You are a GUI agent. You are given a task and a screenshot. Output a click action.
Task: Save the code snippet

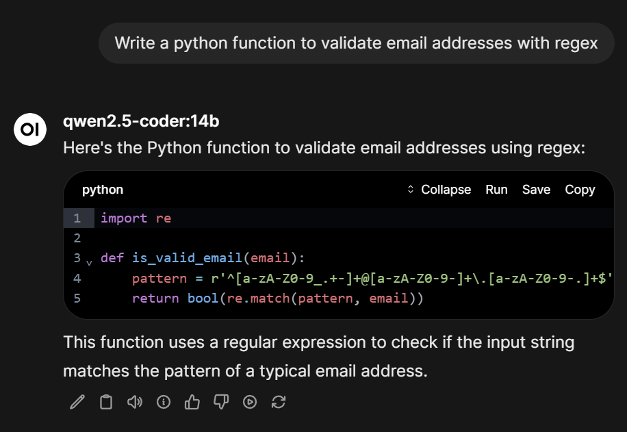click(x=536, y=190)
